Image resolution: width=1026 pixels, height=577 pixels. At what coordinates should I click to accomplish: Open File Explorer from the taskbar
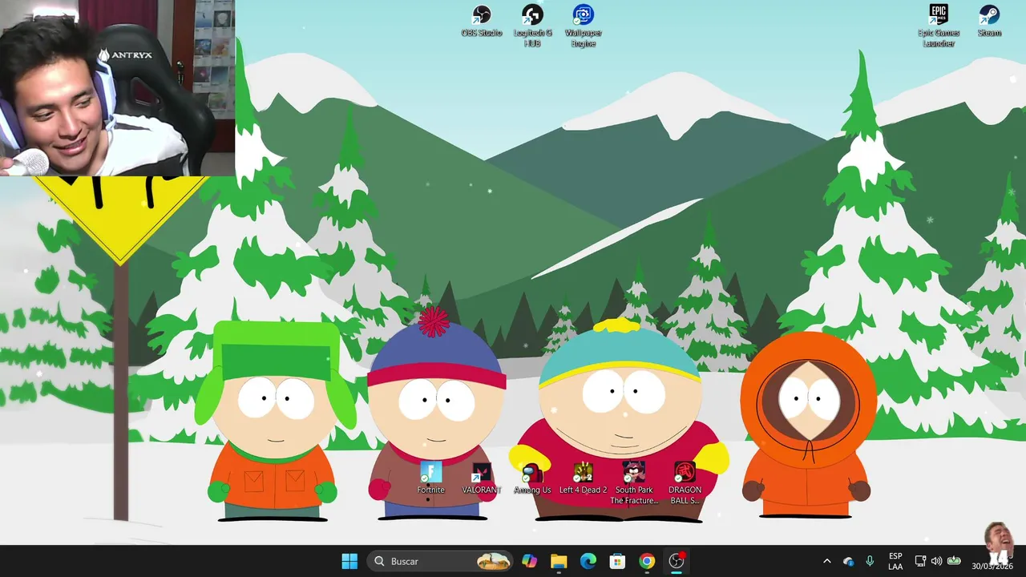[559, 561]
